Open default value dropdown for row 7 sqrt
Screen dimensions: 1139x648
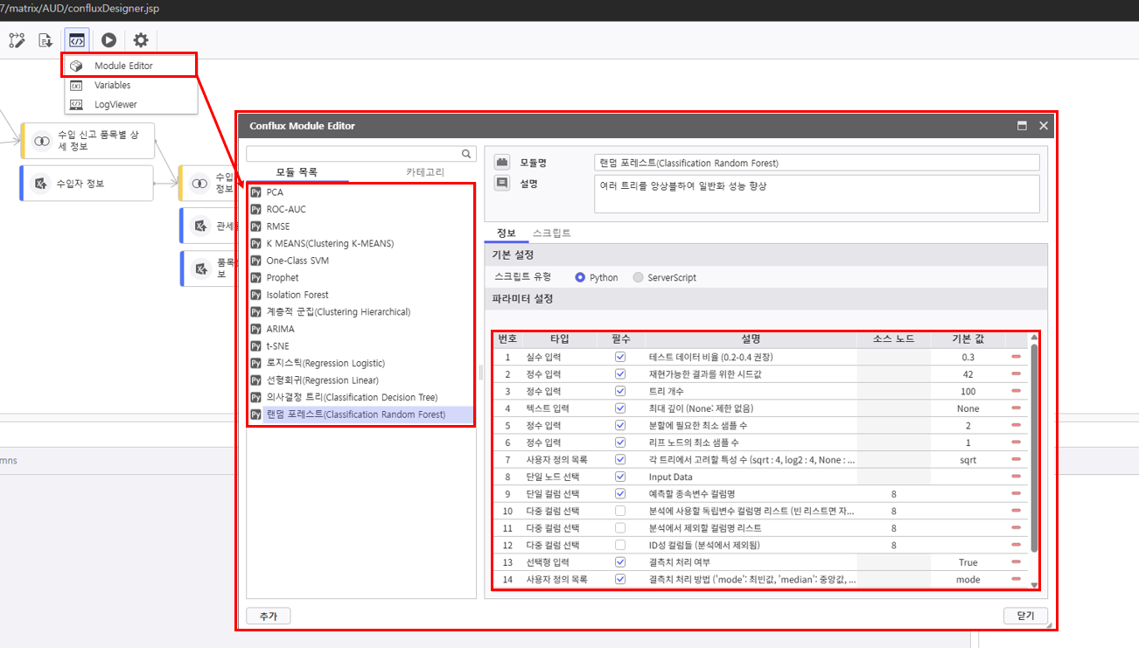pyautogui.click(x=968, y=459)
